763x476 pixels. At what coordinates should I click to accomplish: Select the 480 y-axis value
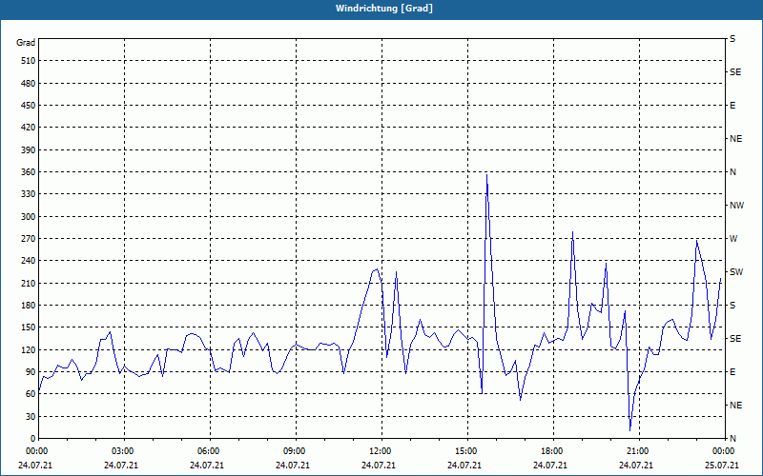(x=29, y=84)
